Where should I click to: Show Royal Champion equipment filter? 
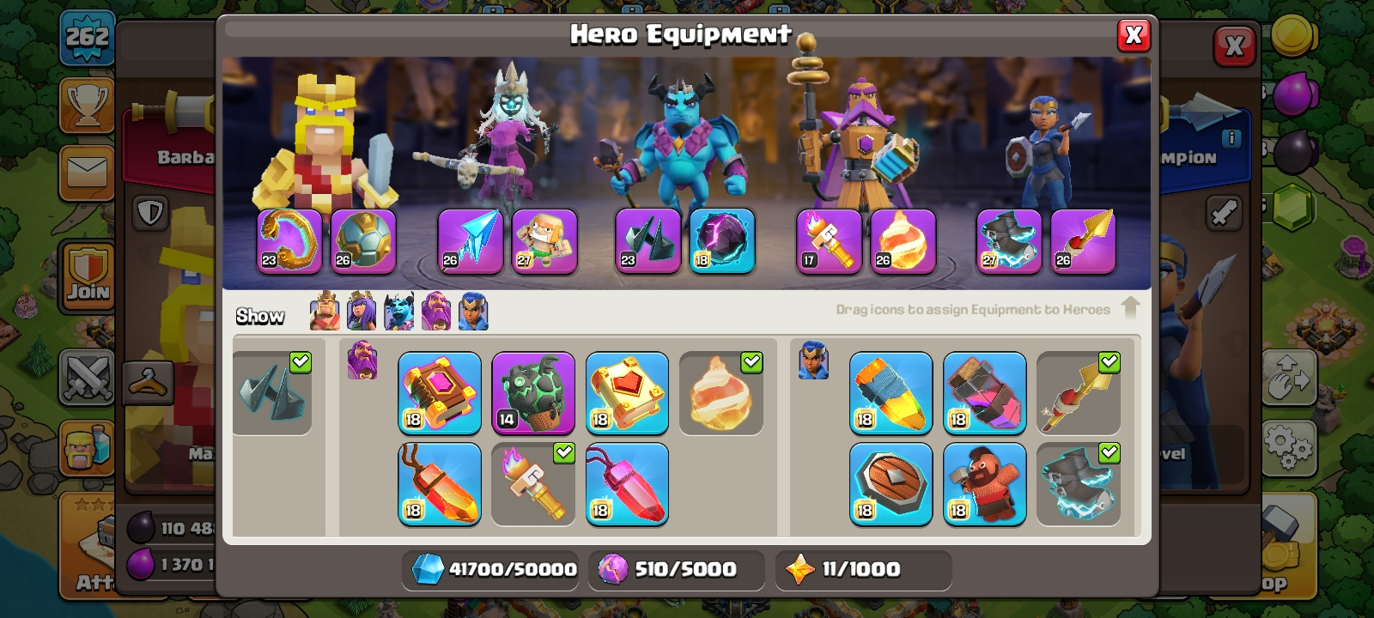473,311
